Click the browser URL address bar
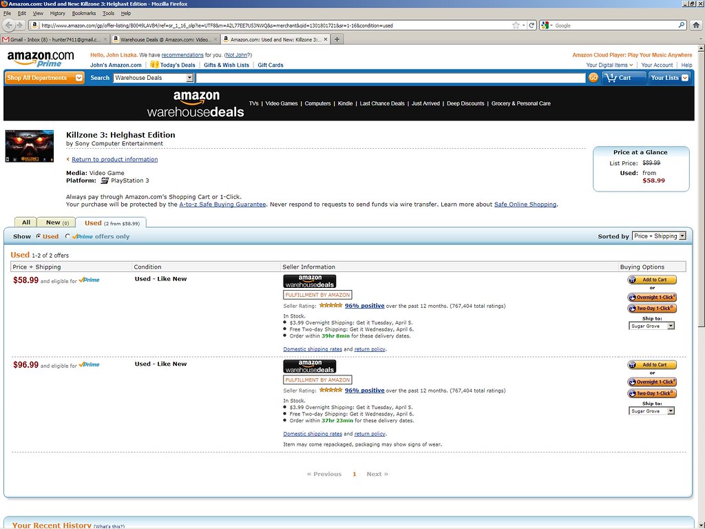This screenshot has height=529, width=705. pyautogui.click(x=271, y=25)
